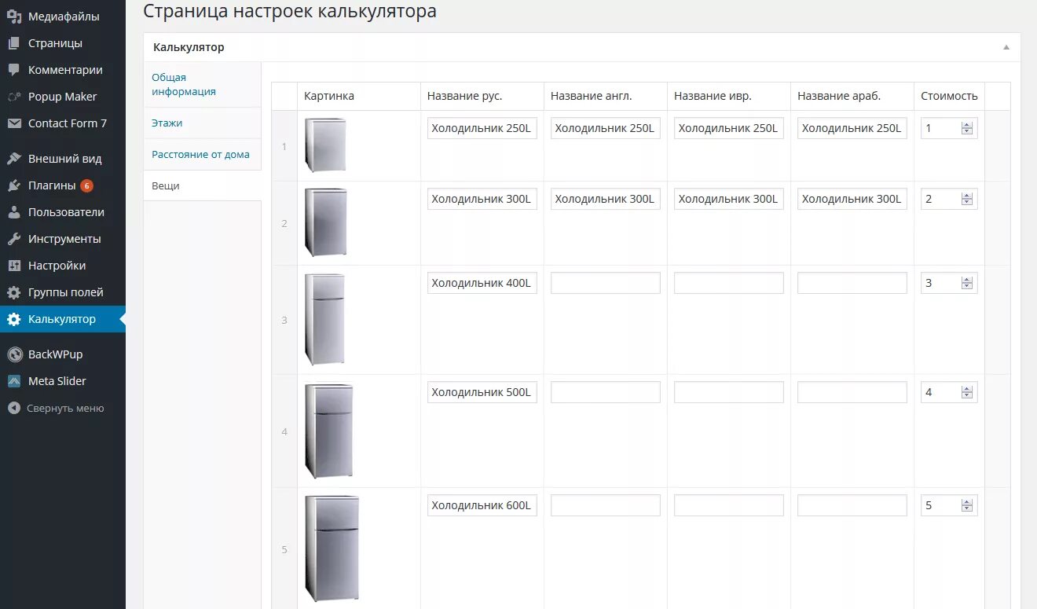This screenshot has height=609, width=1037.
Task: Switch to the Расстояние от дома tab
Action: 202,155
